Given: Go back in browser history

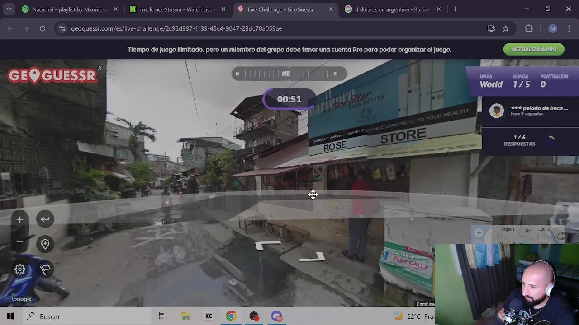Looking at the screenshot, I should click(x=10, y=28).
